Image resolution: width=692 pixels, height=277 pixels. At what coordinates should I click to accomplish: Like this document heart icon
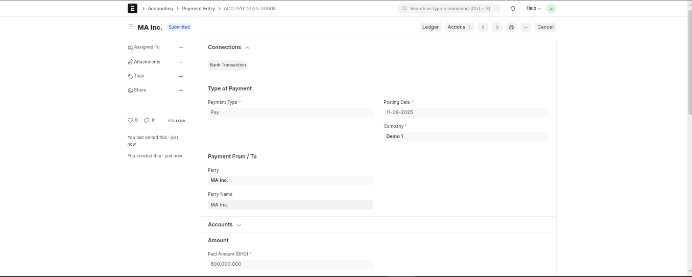[x=130, y=120]
